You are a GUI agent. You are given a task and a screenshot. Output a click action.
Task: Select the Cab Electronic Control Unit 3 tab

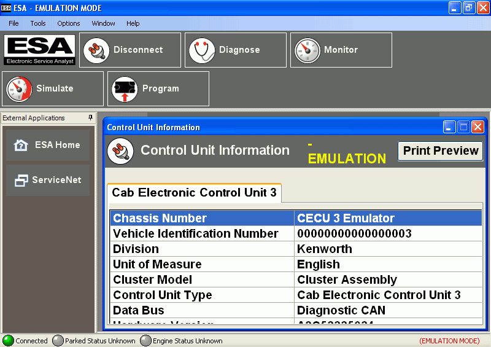[194, 193]
